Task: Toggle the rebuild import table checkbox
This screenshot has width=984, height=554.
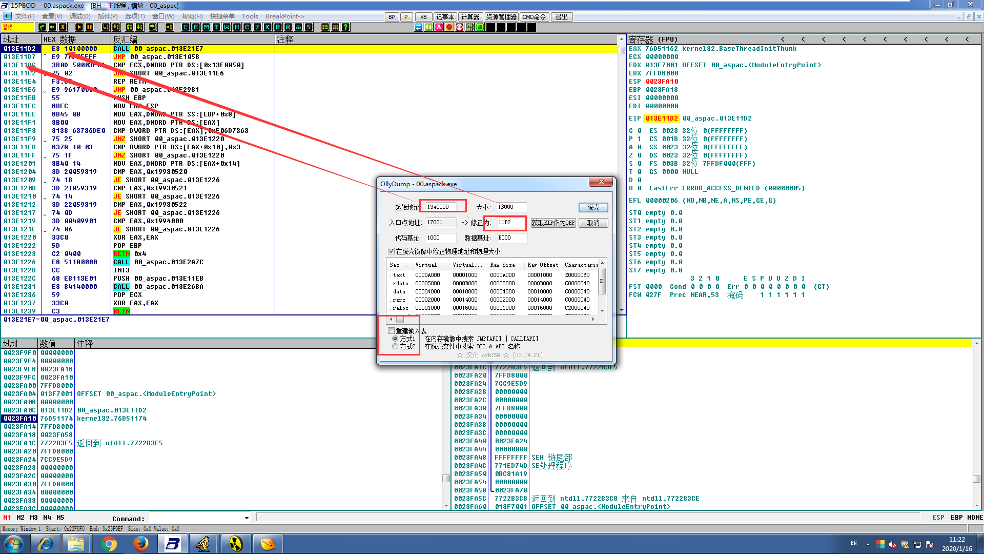Action: coord(392,331)
